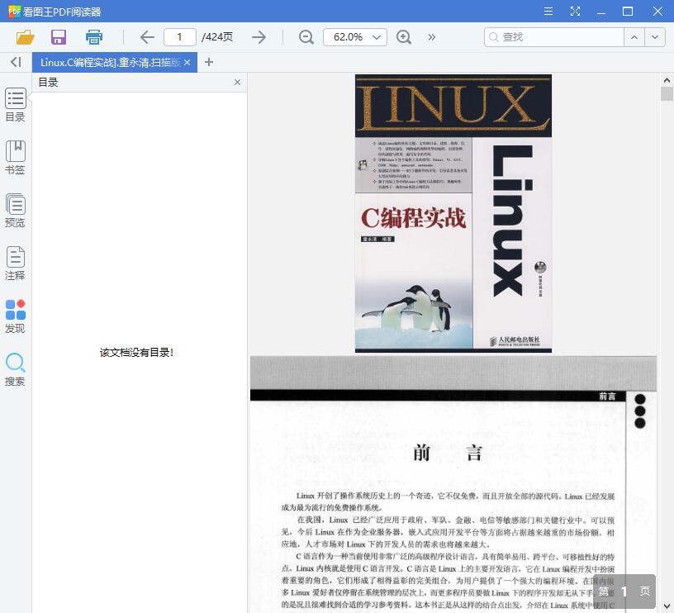Click the 该文档没有目录! message text
The width and height of the screenshot is (674, 613).
(136, 353)
